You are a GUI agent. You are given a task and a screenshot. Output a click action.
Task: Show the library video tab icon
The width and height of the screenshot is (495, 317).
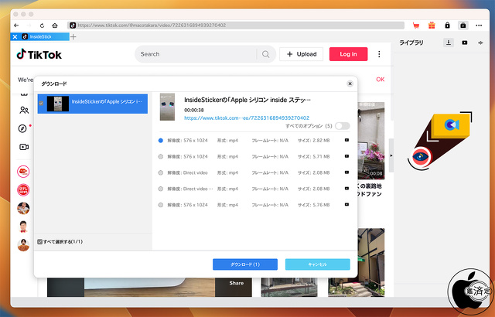pyautogui.click(x=465, y=43)
